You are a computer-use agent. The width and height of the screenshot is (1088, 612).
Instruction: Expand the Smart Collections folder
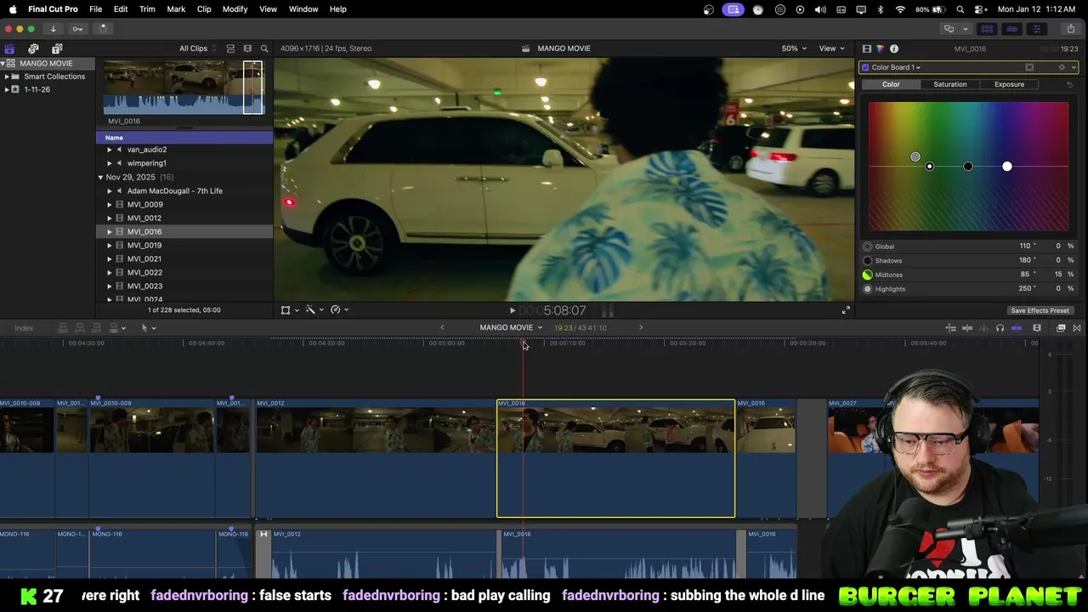[7, 76]
